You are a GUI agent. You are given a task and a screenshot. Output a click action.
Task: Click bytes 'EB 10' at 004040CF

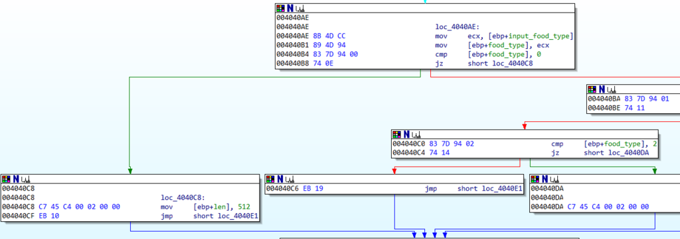coord(49,216)
